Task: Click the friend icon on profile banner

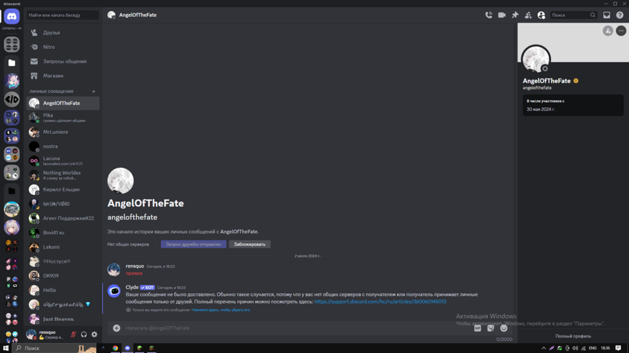Action: [x=608, y=31]
